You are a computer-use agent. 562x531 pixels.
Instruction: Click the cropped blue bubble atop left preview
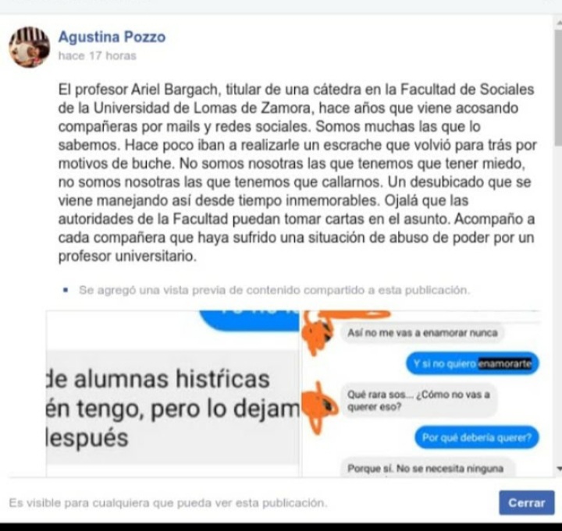[x=249, y=320]
